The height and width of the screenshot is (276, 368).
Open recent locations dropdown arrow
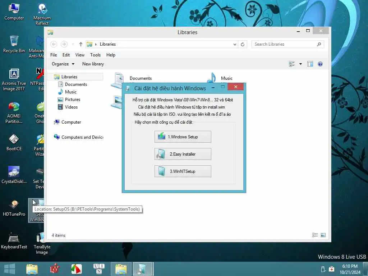73,44
